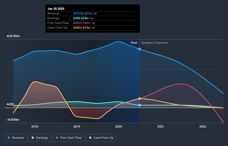Click the Revenue data point marker on blue line
The image size is (228, 146).
coord(139,49)
